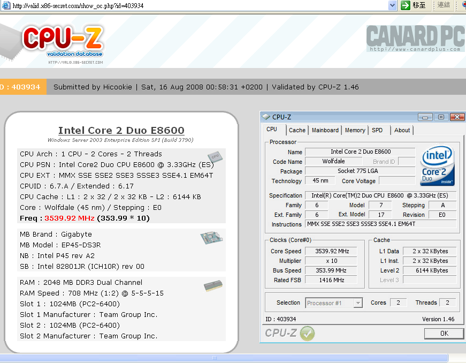Click the text 'NB : Intel P45 rev A2'
The height and width of the screenshot is (363, 466).
[x=57, y=256]
